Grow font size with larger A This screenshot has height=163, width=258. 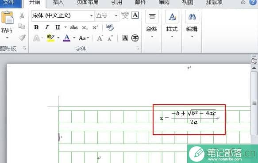pos(100,38)
